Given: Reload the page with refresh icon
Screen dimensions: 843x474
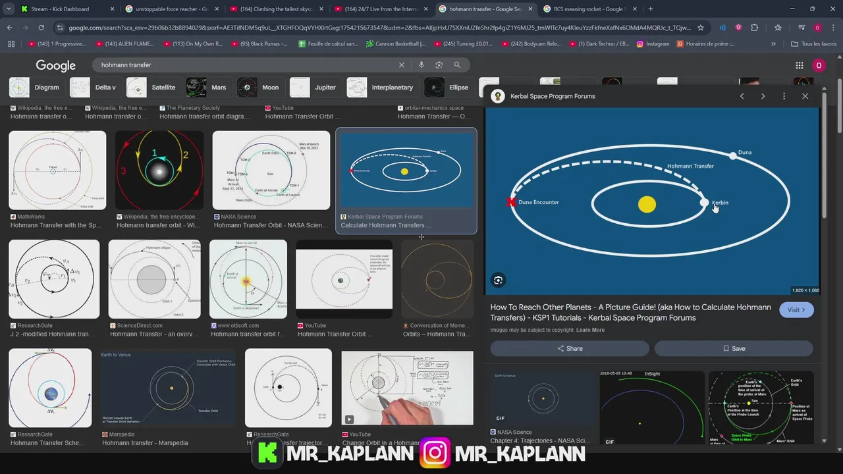Looking at the screenshot, I should 41,28.
